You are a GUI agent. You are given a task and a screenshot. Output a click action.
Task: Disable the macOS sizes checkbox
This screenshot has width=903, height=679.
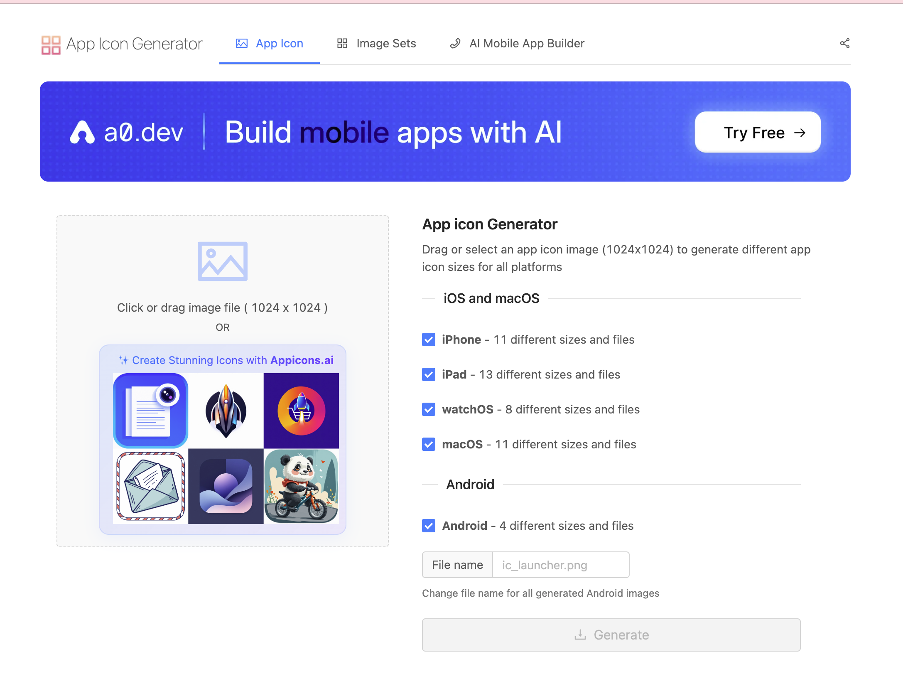pos(429,444)
